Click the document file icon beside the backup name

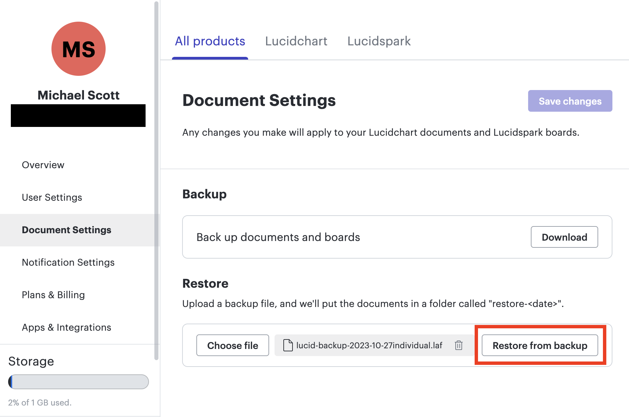288,345
